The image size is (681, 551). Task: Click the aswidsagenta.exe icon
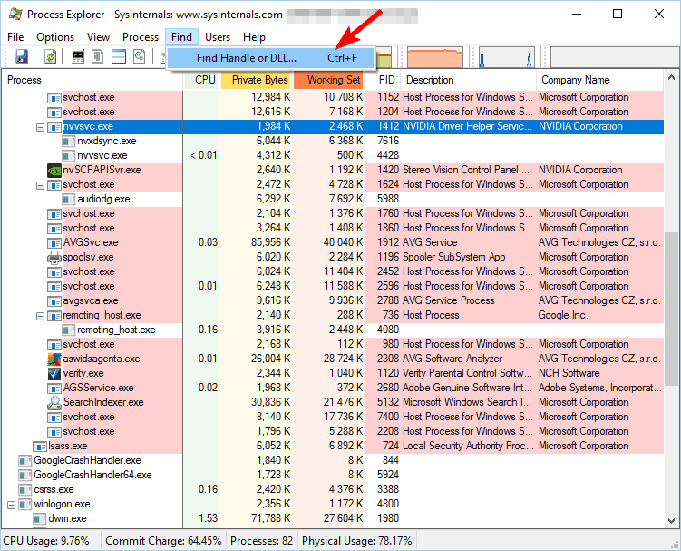point(54,359)
